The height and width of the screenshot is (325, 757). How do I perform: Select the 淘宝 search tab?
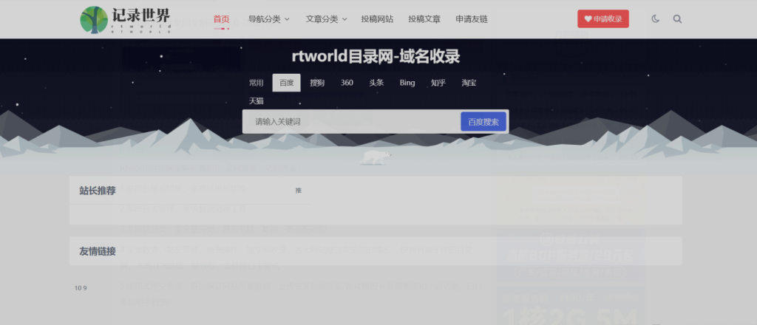469,83
